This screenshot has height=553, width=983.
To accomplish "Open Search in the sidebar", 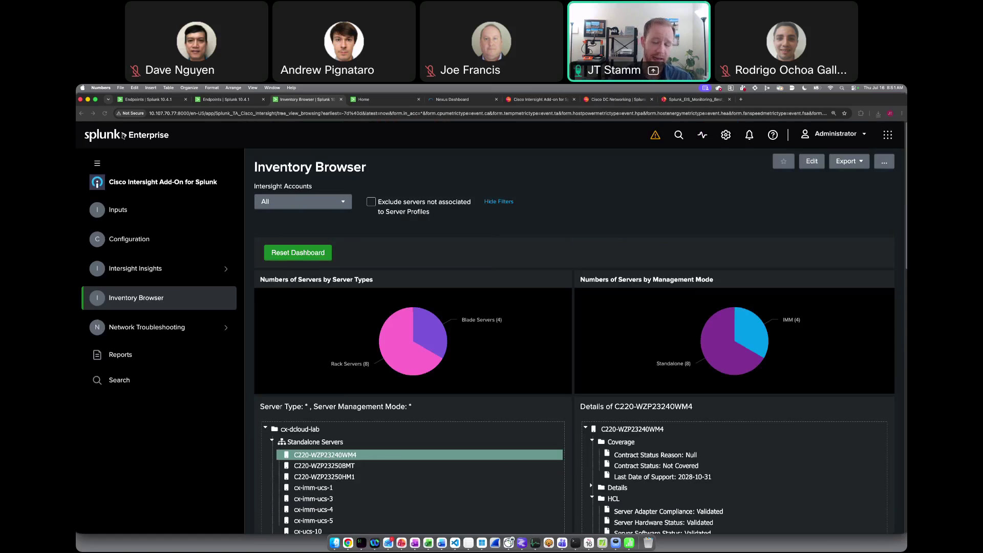I will (x=119, y=380).
